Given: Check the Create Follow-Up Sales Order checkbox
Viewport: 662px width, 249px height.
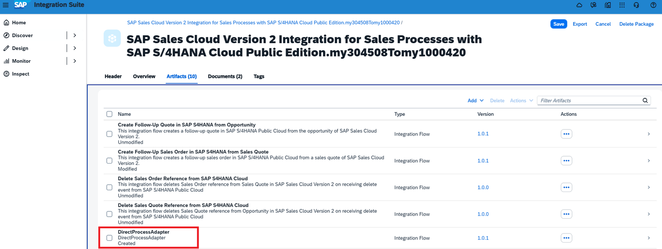Looking at the screenshot, I should click(109, 161).
